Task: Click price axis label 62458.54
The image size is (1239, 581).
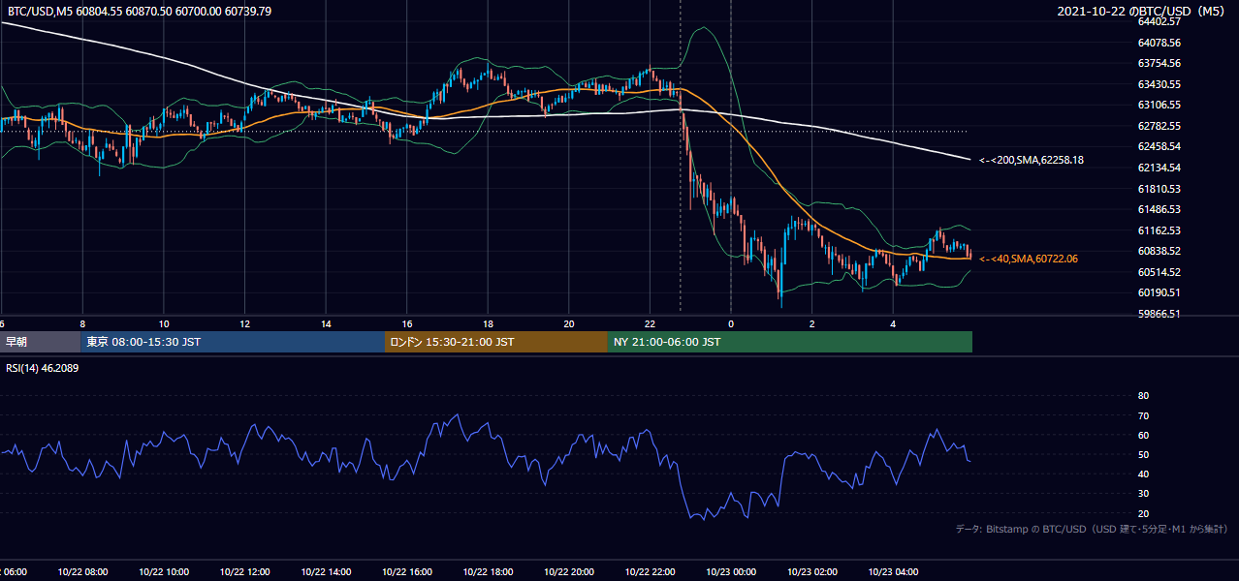Action: (x=1159, y=146)
